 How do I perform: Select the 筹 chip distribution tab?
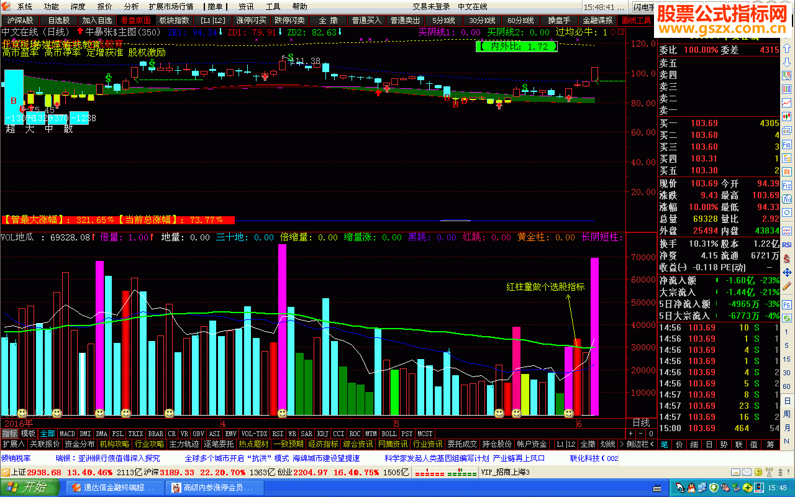769,444
